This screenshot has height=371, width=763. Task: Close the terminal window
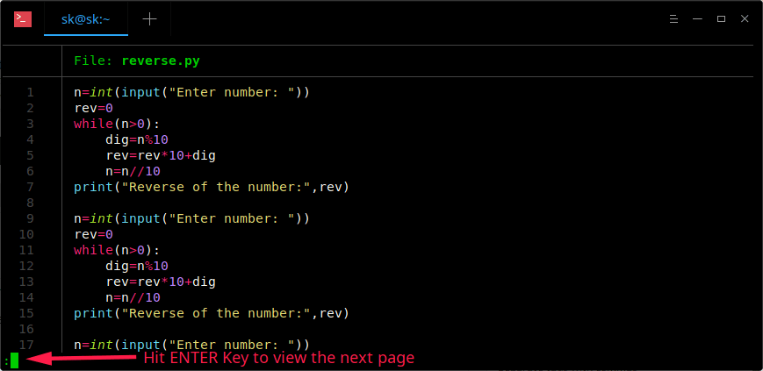744,18
